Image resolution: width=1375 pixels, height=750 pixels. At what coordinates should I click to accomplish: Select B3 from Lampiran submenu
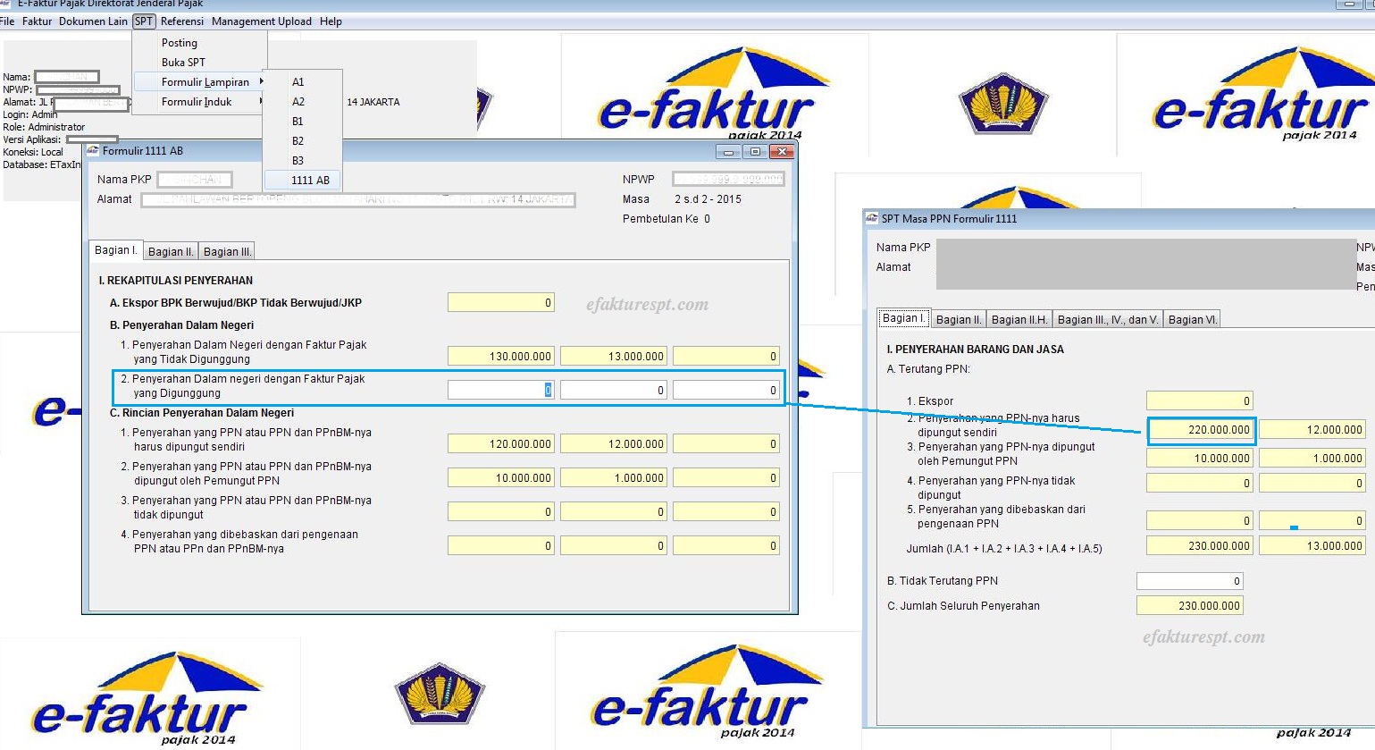303,161
